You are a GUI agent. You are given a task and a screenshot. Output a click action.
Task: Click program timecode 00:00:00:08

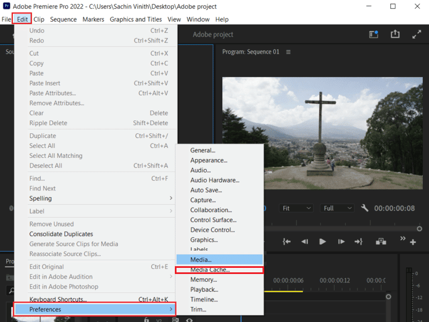pyautogui.click(x=394, y=208)
